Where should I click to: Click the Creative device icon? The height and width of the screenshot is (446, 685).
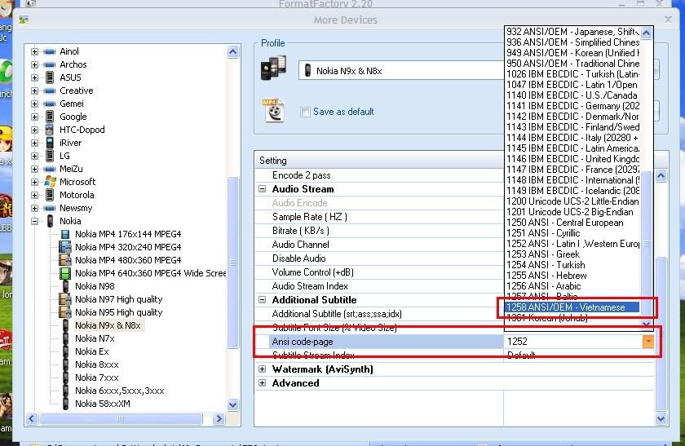click(50, 91)
